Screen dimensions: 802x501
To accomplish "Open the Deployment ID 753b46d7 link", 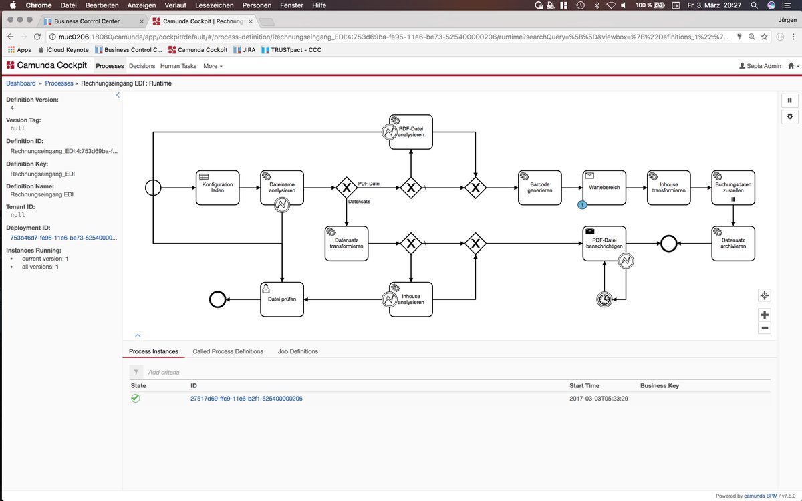I will click(x=63, y=237).
